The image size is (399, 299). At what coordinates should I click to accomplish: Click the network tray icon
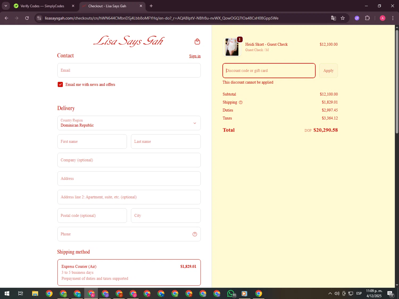tap(351, 293)
